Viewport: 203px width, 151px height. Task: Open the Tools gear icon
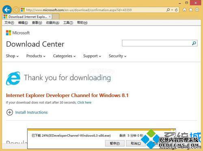pyautogui.click(x=197, y=10)
